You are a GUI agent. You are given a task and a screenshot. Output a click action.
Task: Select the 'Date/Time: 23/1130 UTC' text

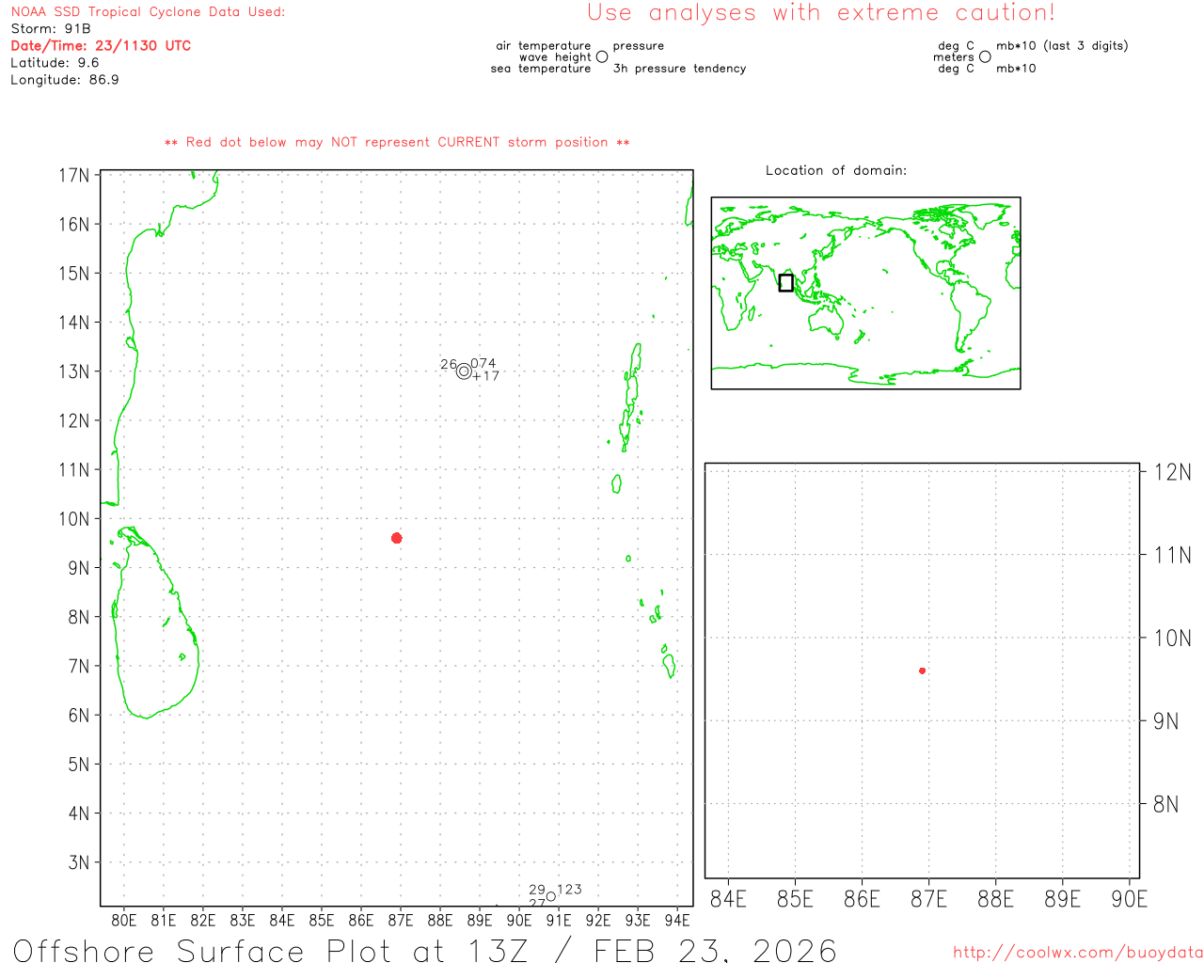(101, 46)
